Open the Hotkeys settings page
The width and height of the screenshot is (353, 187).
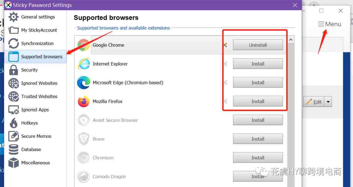tap(35, 123)
